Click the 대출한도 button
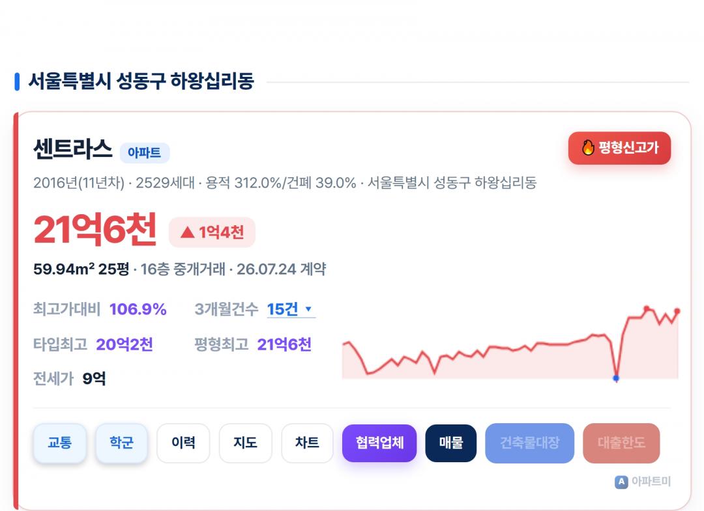Image resolution: width=704 pixels, height=511 pixels. (621, 443)
